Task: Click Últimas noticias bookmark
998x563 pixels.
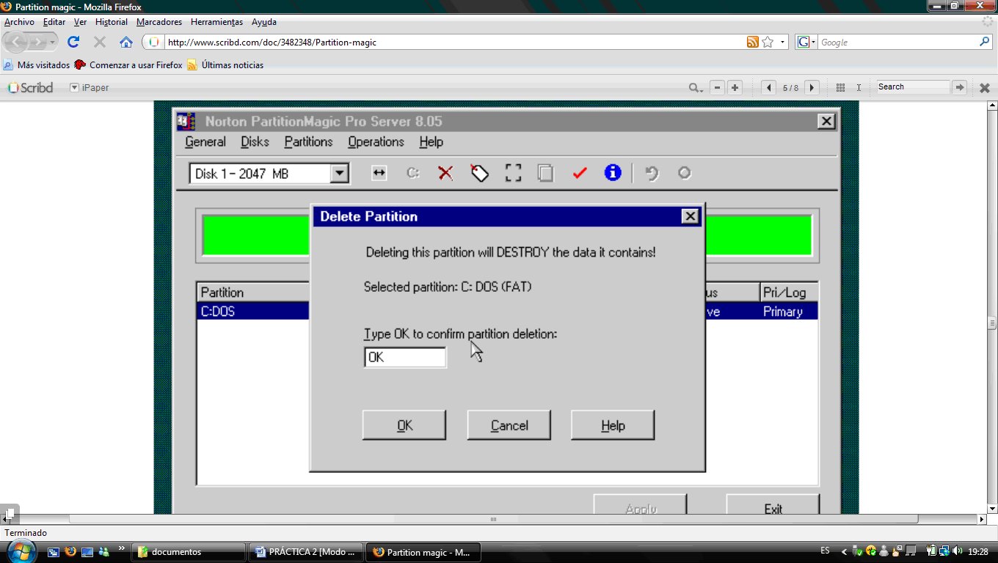Action: pyautogui.click(x=225, y=65)
